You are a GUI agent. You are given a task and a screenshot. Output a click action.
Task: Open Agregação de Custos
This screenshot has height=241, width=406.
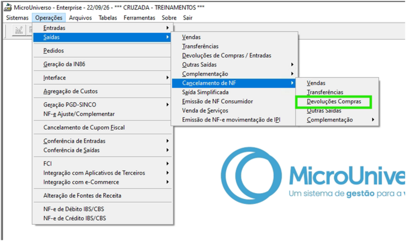point(103,91)
